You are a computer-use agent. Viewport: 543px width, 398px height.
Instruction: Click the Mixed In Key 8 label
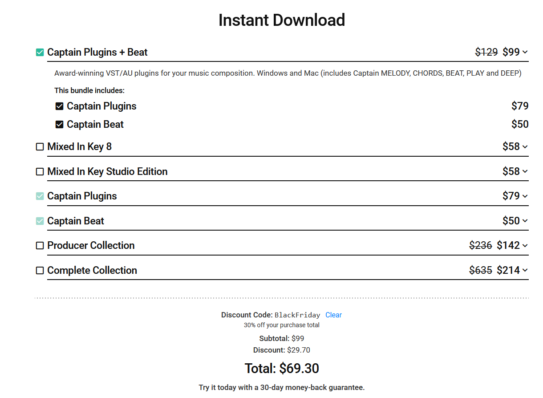click(80, 147)
